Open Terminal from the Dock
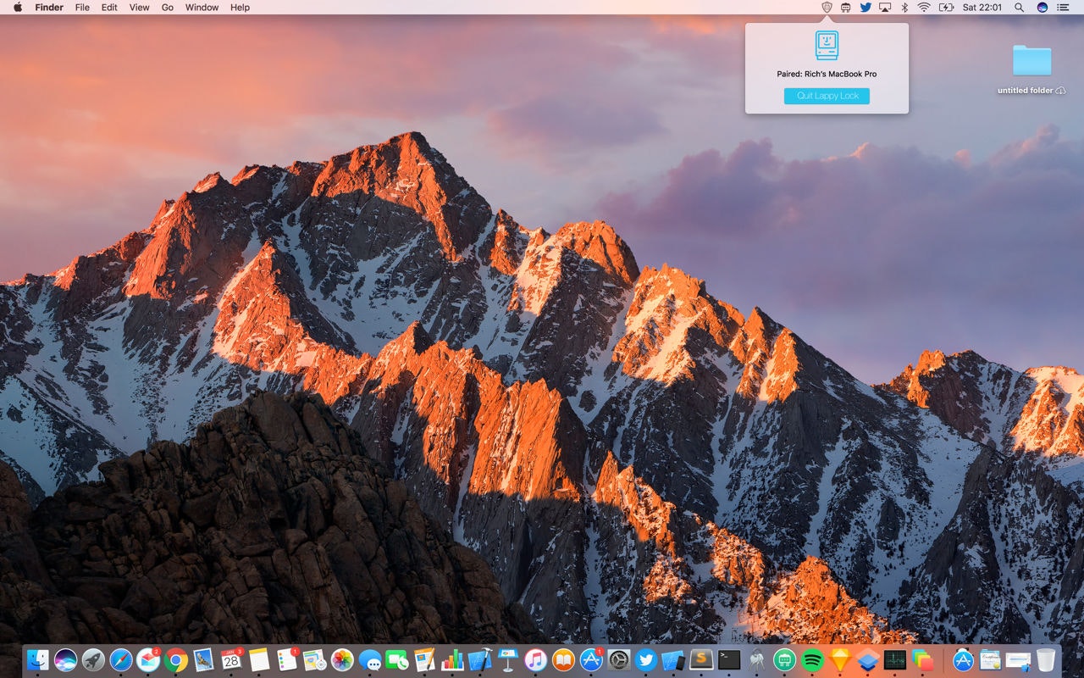The image size is (1084, 678). tap(728, 661)
